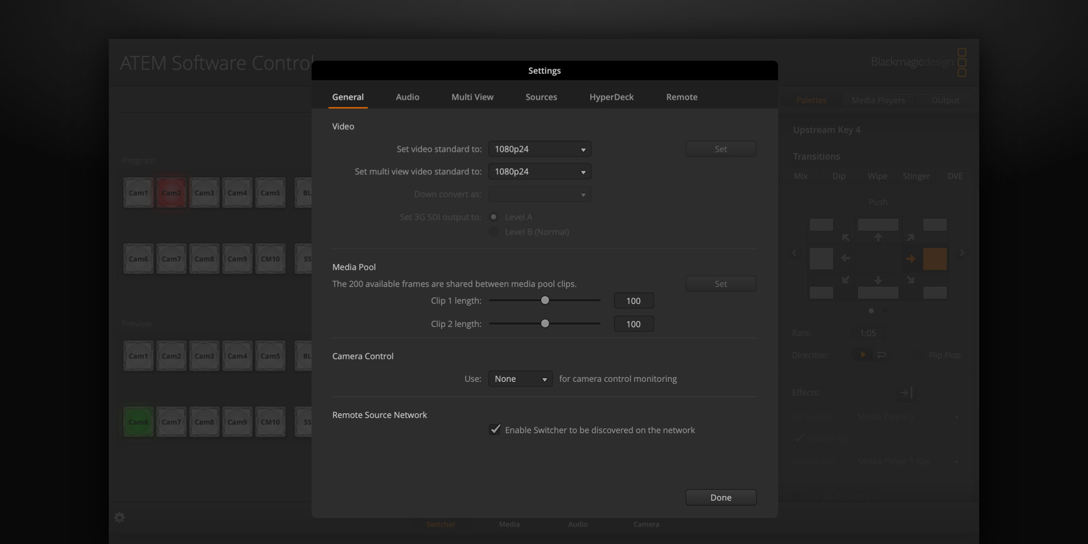Open settings via the gear icon
This screenshot has width=1088, height=544.
pos(119,517)
